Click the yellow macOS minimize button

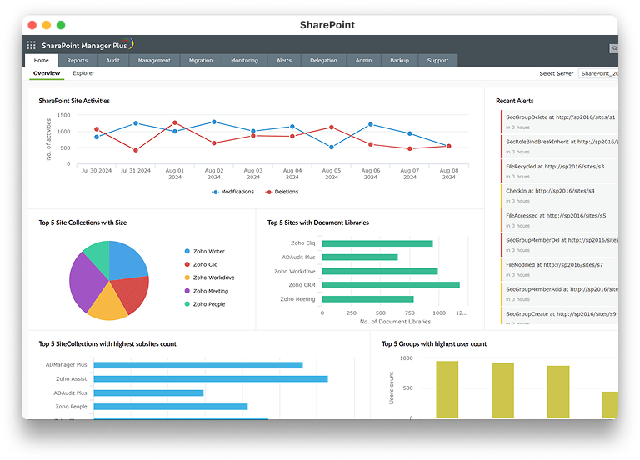pos(47,25)
